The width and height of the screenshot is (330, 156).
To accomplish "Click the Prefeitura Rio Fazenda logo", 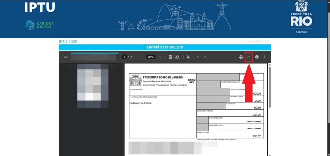I will [x=301, y=17].
